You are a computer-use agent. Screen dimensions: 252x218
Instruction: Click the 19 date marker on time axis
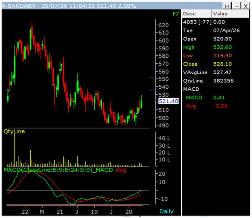[x=94, y=212]
